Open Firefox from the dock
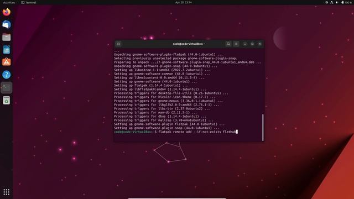This screenshot has height=199, width=354. [x=6, y=12]
